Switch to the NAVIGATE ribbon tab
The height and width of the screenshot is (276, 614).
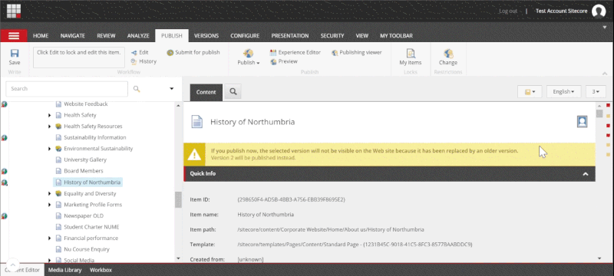click(x=73, y=35)
